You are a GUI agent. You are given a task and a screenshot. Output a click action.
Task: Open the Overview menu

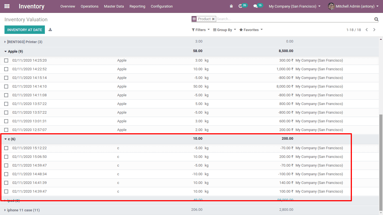(x=68, y=6)
